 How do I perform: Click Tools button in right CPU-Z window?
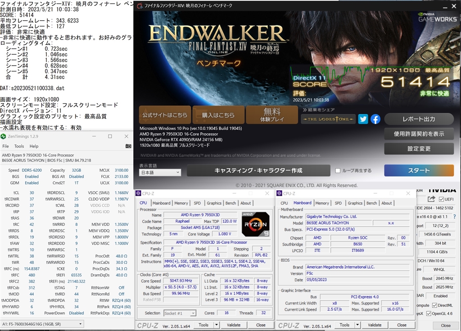click(344, 325)
